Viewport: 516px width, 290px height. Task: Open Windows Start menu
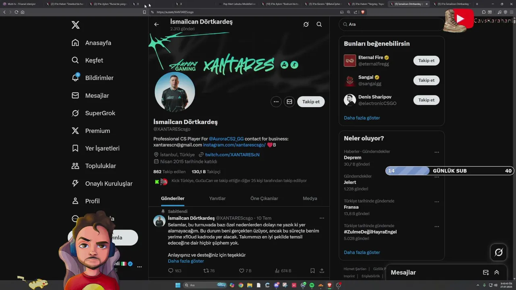(178, 285)
